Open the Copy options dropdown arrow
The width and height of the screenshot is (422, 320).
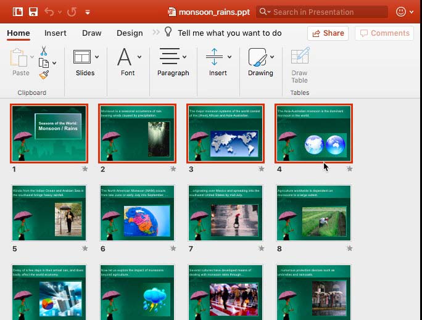pyautogui.click(x=54, y=63)
